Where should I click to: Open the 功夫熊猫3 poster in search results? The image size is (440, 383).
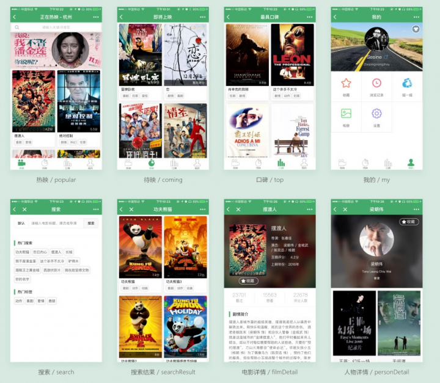186,247
